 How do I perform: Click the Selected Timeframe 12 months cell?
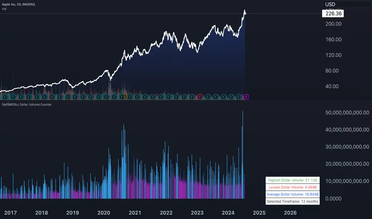tap(293, 201)
